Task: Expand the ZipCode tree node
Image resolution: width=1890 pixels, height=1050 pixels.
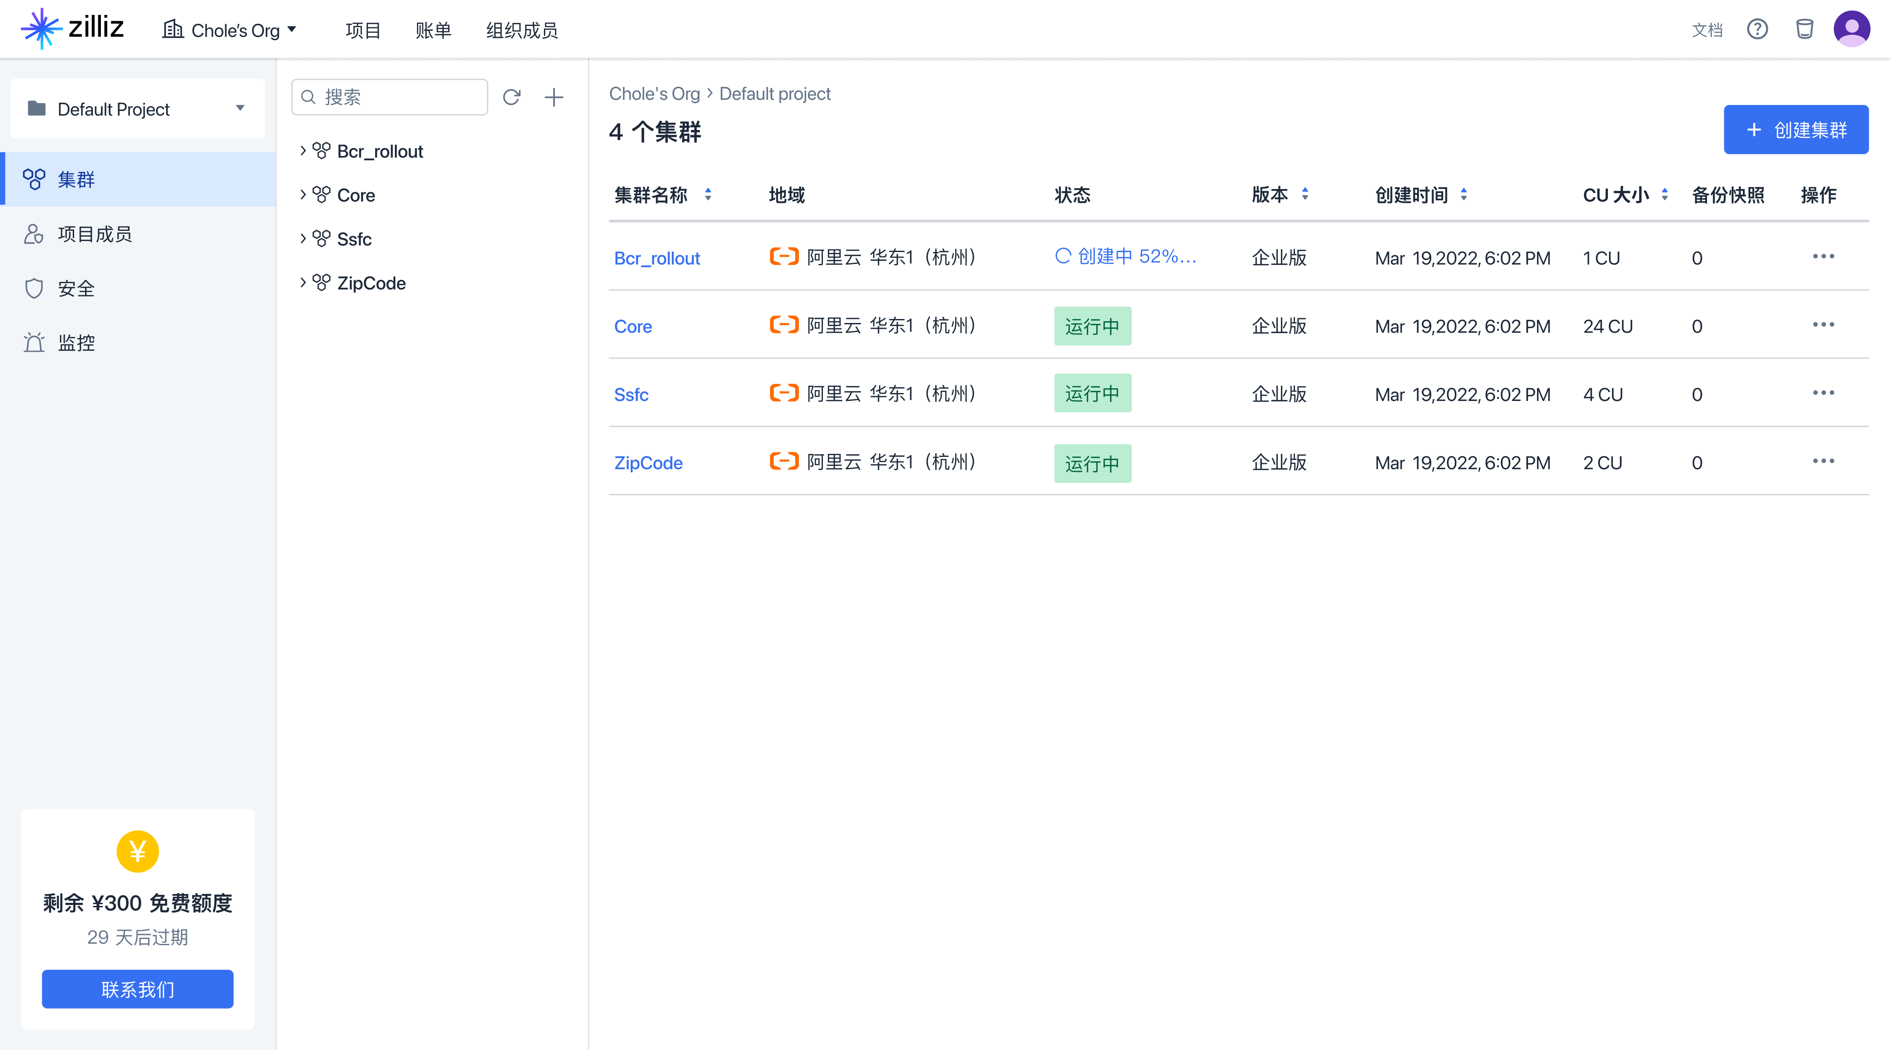Action: pos(303,282)
